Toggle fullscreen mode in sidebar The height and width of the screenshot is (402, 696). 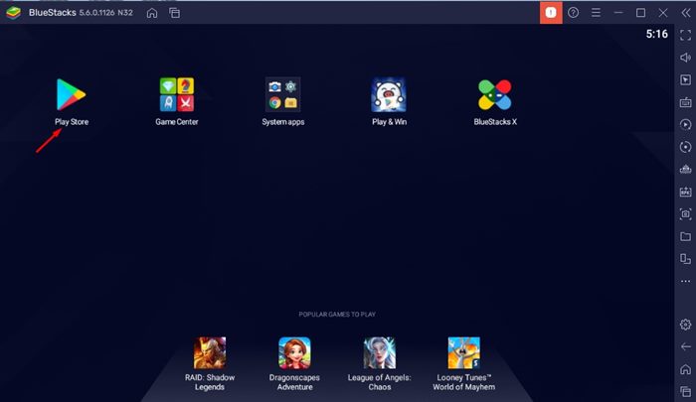(x=685, y=35)
